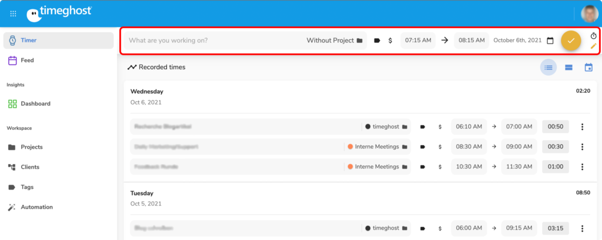Confirm entry with the yellow checkmark button
The height and width of the screenshot is (240, 602).
(x=570, y=40)
